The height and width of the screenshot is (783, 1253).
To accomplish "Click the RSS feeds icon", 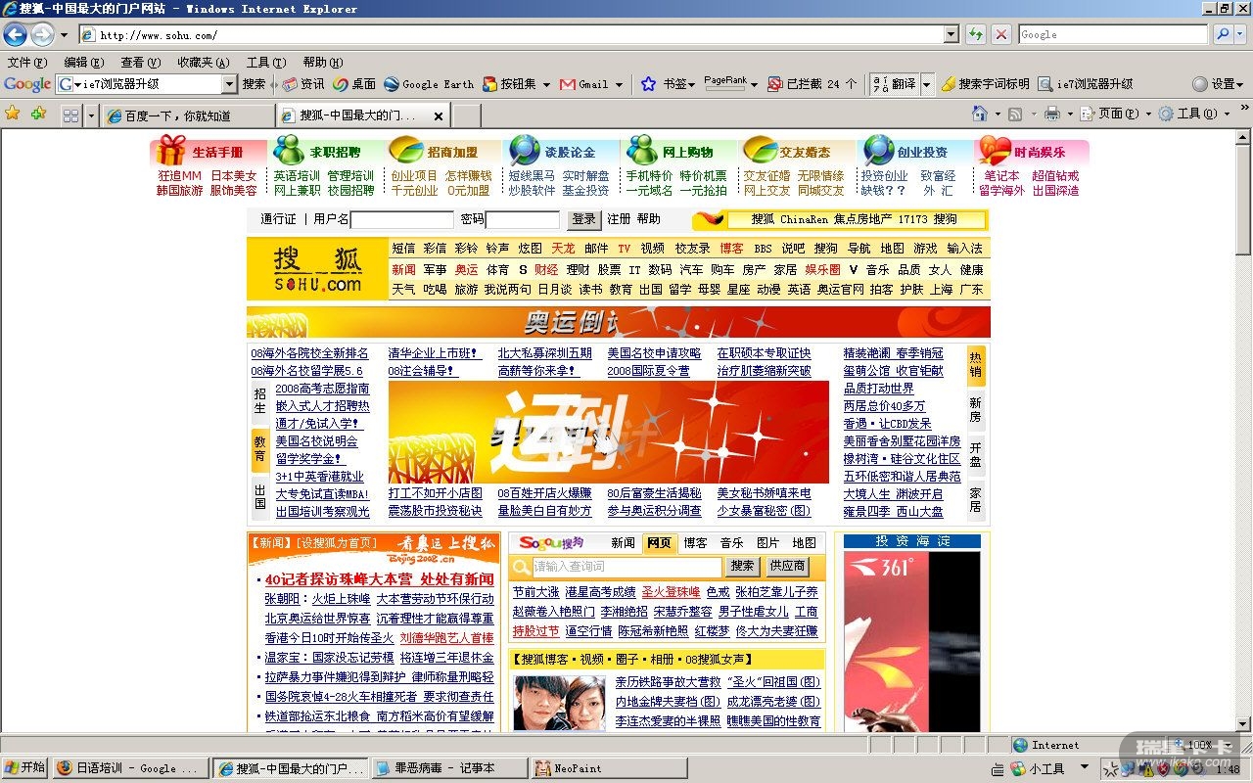I will click(x=1015, y=114).
